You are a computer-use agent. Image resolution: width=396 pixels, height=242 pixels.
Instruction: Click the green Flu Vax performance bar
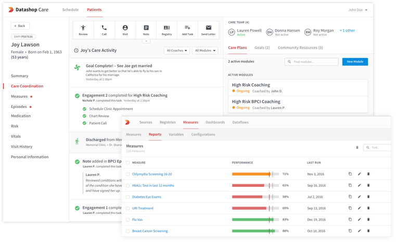click(x=252, y=220)
